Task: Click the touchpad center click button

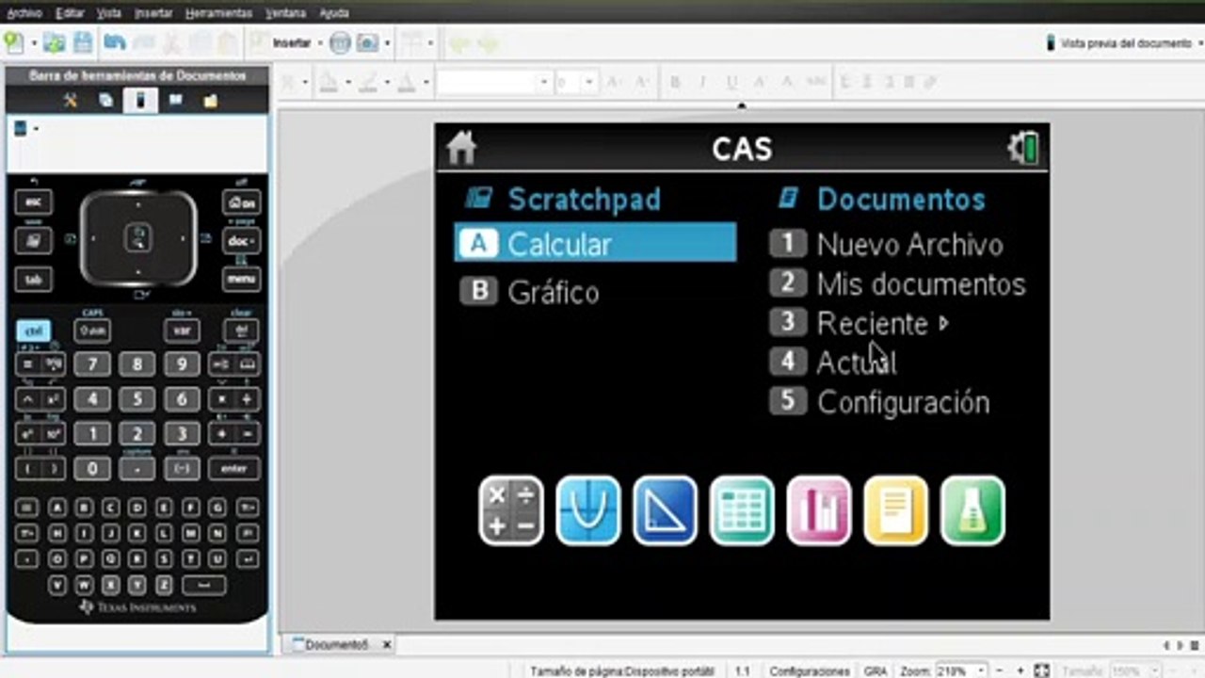Action: (x=137, y=236)
